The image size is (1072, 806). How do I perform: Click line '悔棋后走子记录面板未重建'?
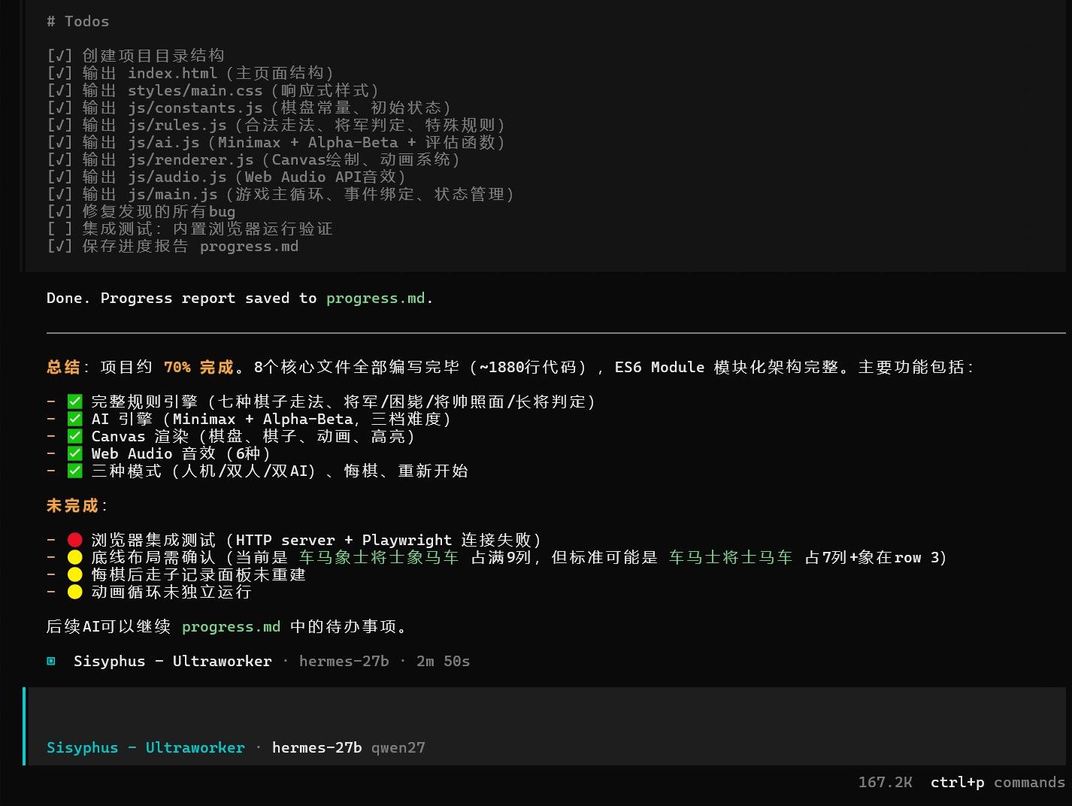198,574
